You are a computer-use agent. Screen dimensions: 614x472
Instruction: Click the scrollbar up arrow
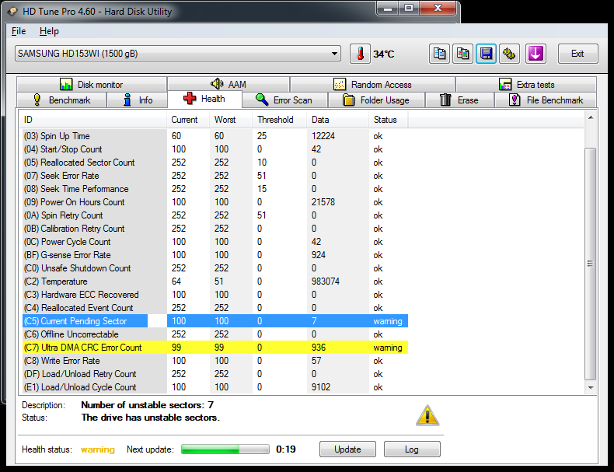pyautogui.click(x=591, y=117)
